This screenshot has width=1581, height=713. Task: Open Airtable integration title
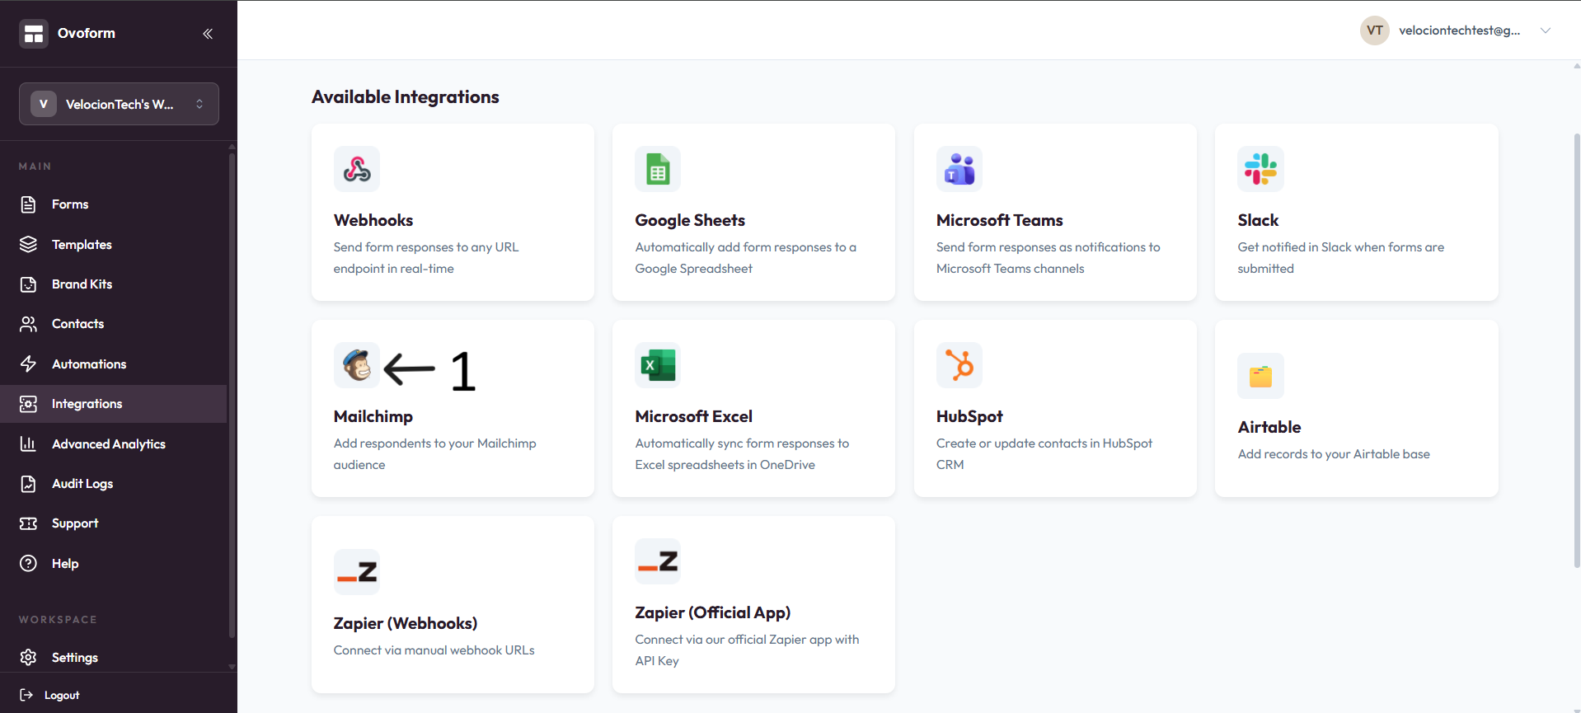[1269, 427]
